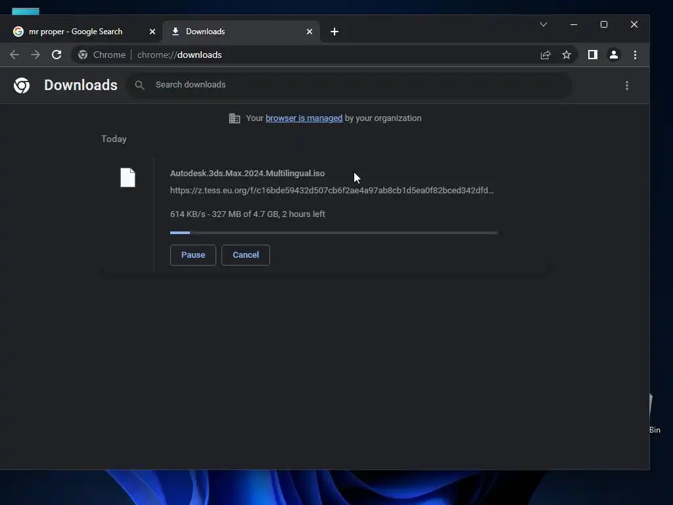Go back using the browser back arrow
This screenshot has height=505, width=673.
pyautogui.click(x=14, y=55)
